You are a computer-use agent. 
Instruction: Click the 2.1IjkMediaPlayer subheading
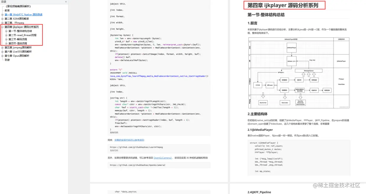click(260, 130)
